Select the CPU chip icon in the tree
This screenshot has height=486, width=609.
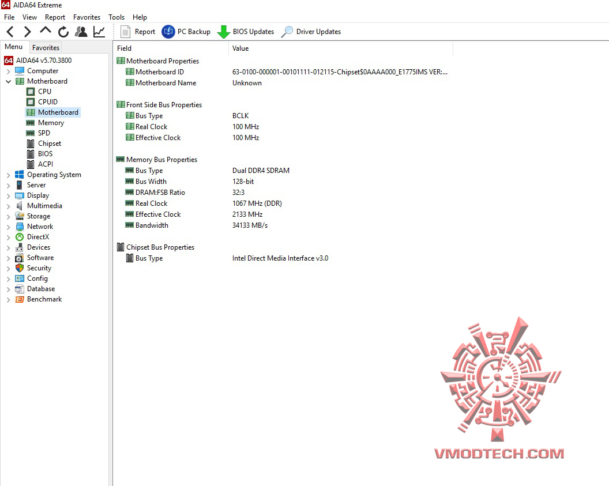click(x=31, y=92)
